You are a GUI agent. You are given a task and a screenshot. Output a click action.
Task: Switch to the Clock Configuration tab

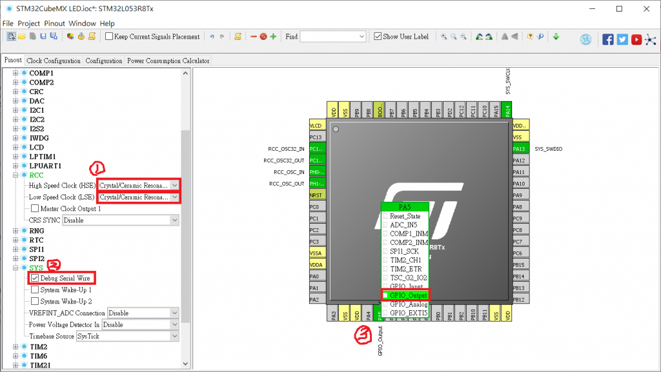(x=54, y=61)
